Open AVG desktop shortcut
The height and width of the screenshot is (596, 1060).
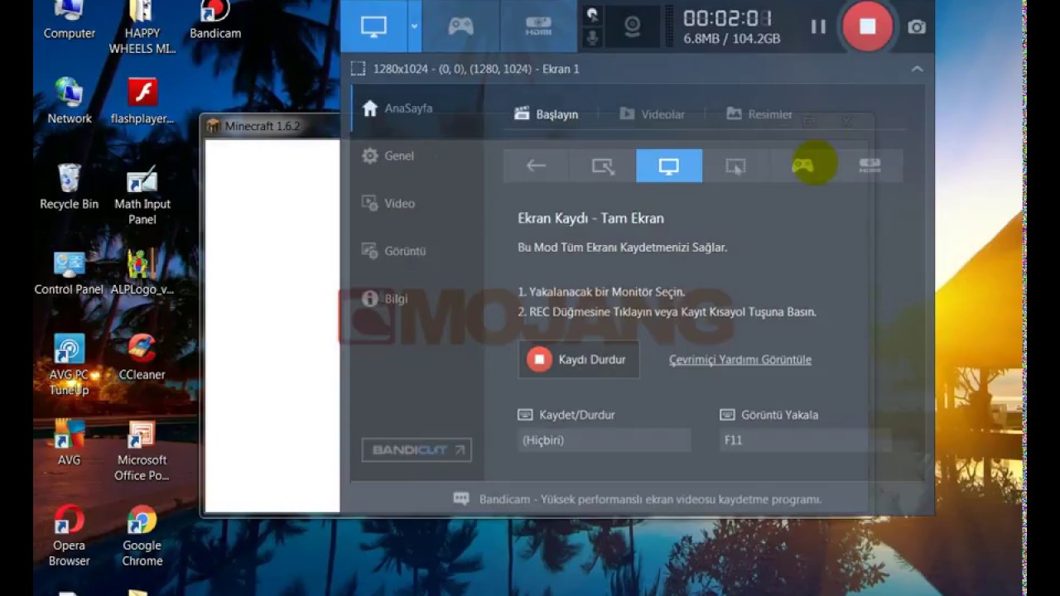click(x=70, y=443)
